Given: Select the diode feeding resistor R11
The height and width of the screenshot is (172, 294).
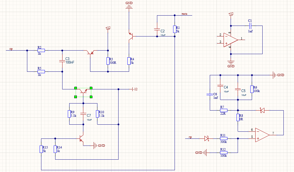Looking at the screenshot, I should point(207,139).
